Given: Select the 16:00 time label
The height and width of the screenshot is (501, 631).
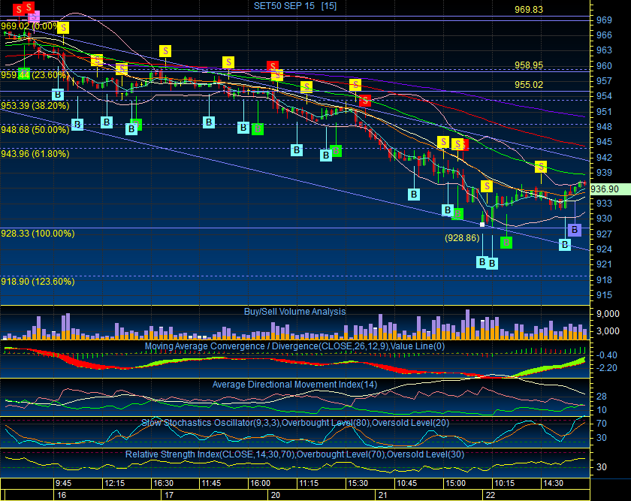Looking at the screenshot, I should click(260, 483).
